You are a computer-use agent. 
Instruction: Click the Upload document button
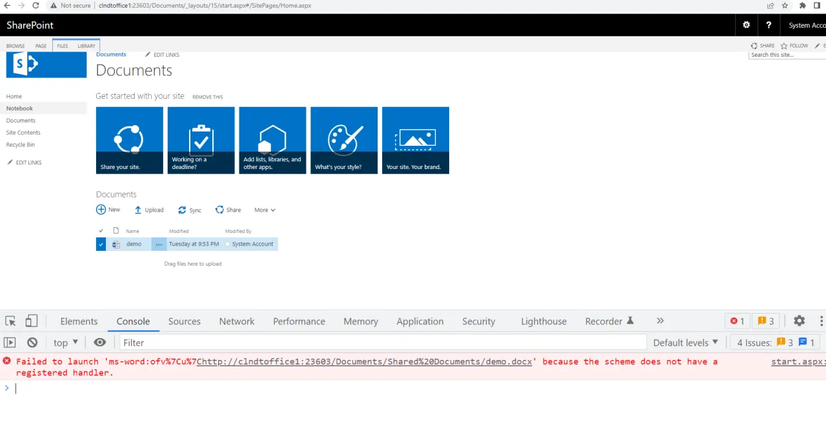tap(149, 210)
